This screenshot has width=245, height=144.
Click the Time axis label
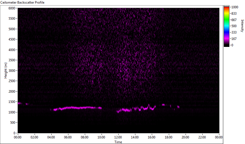118,142
